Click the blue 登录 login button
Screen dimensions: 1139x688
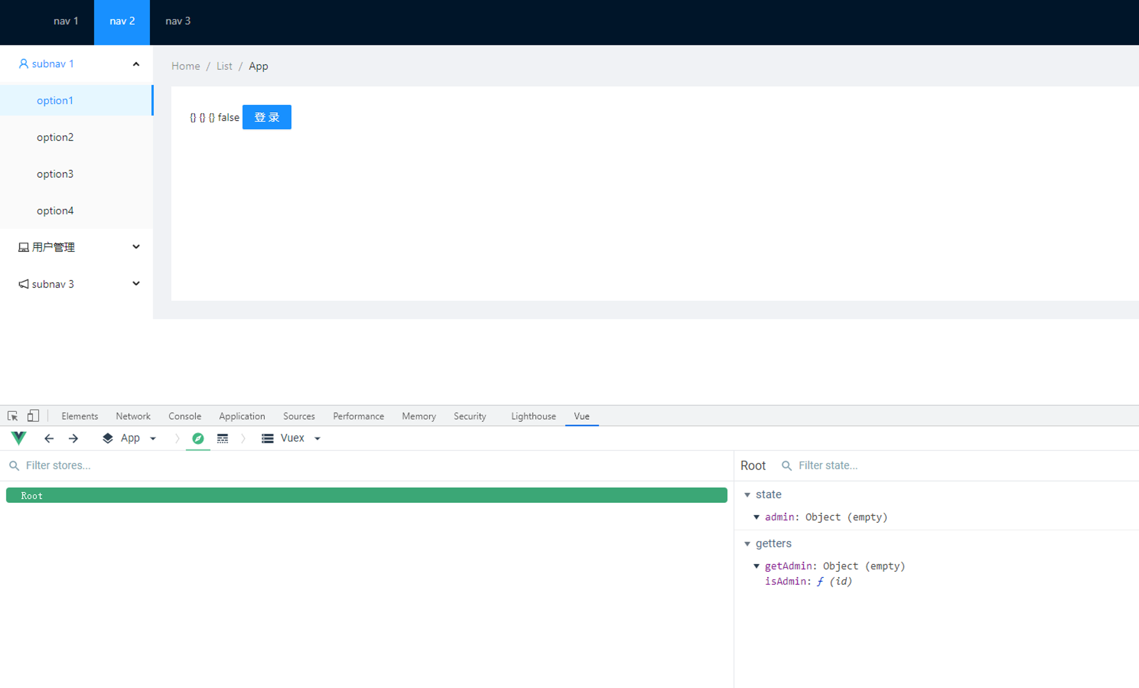coord(267,117)
